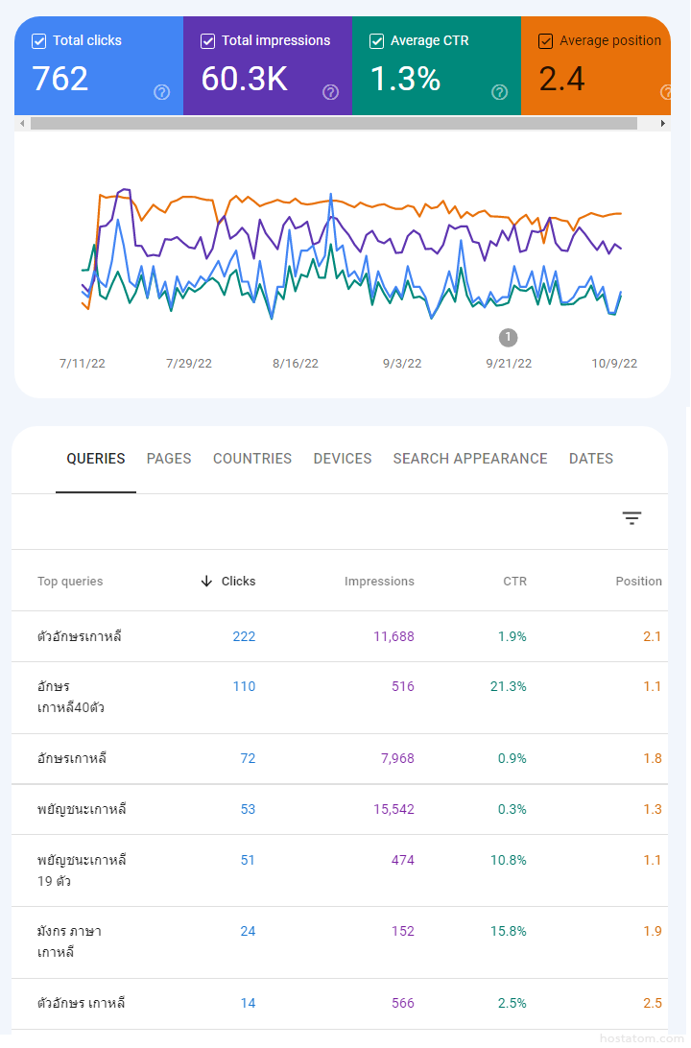Screen dimensions: 691x1048
Task: Sort table by Impressions column header
Action: coord(379,581)
